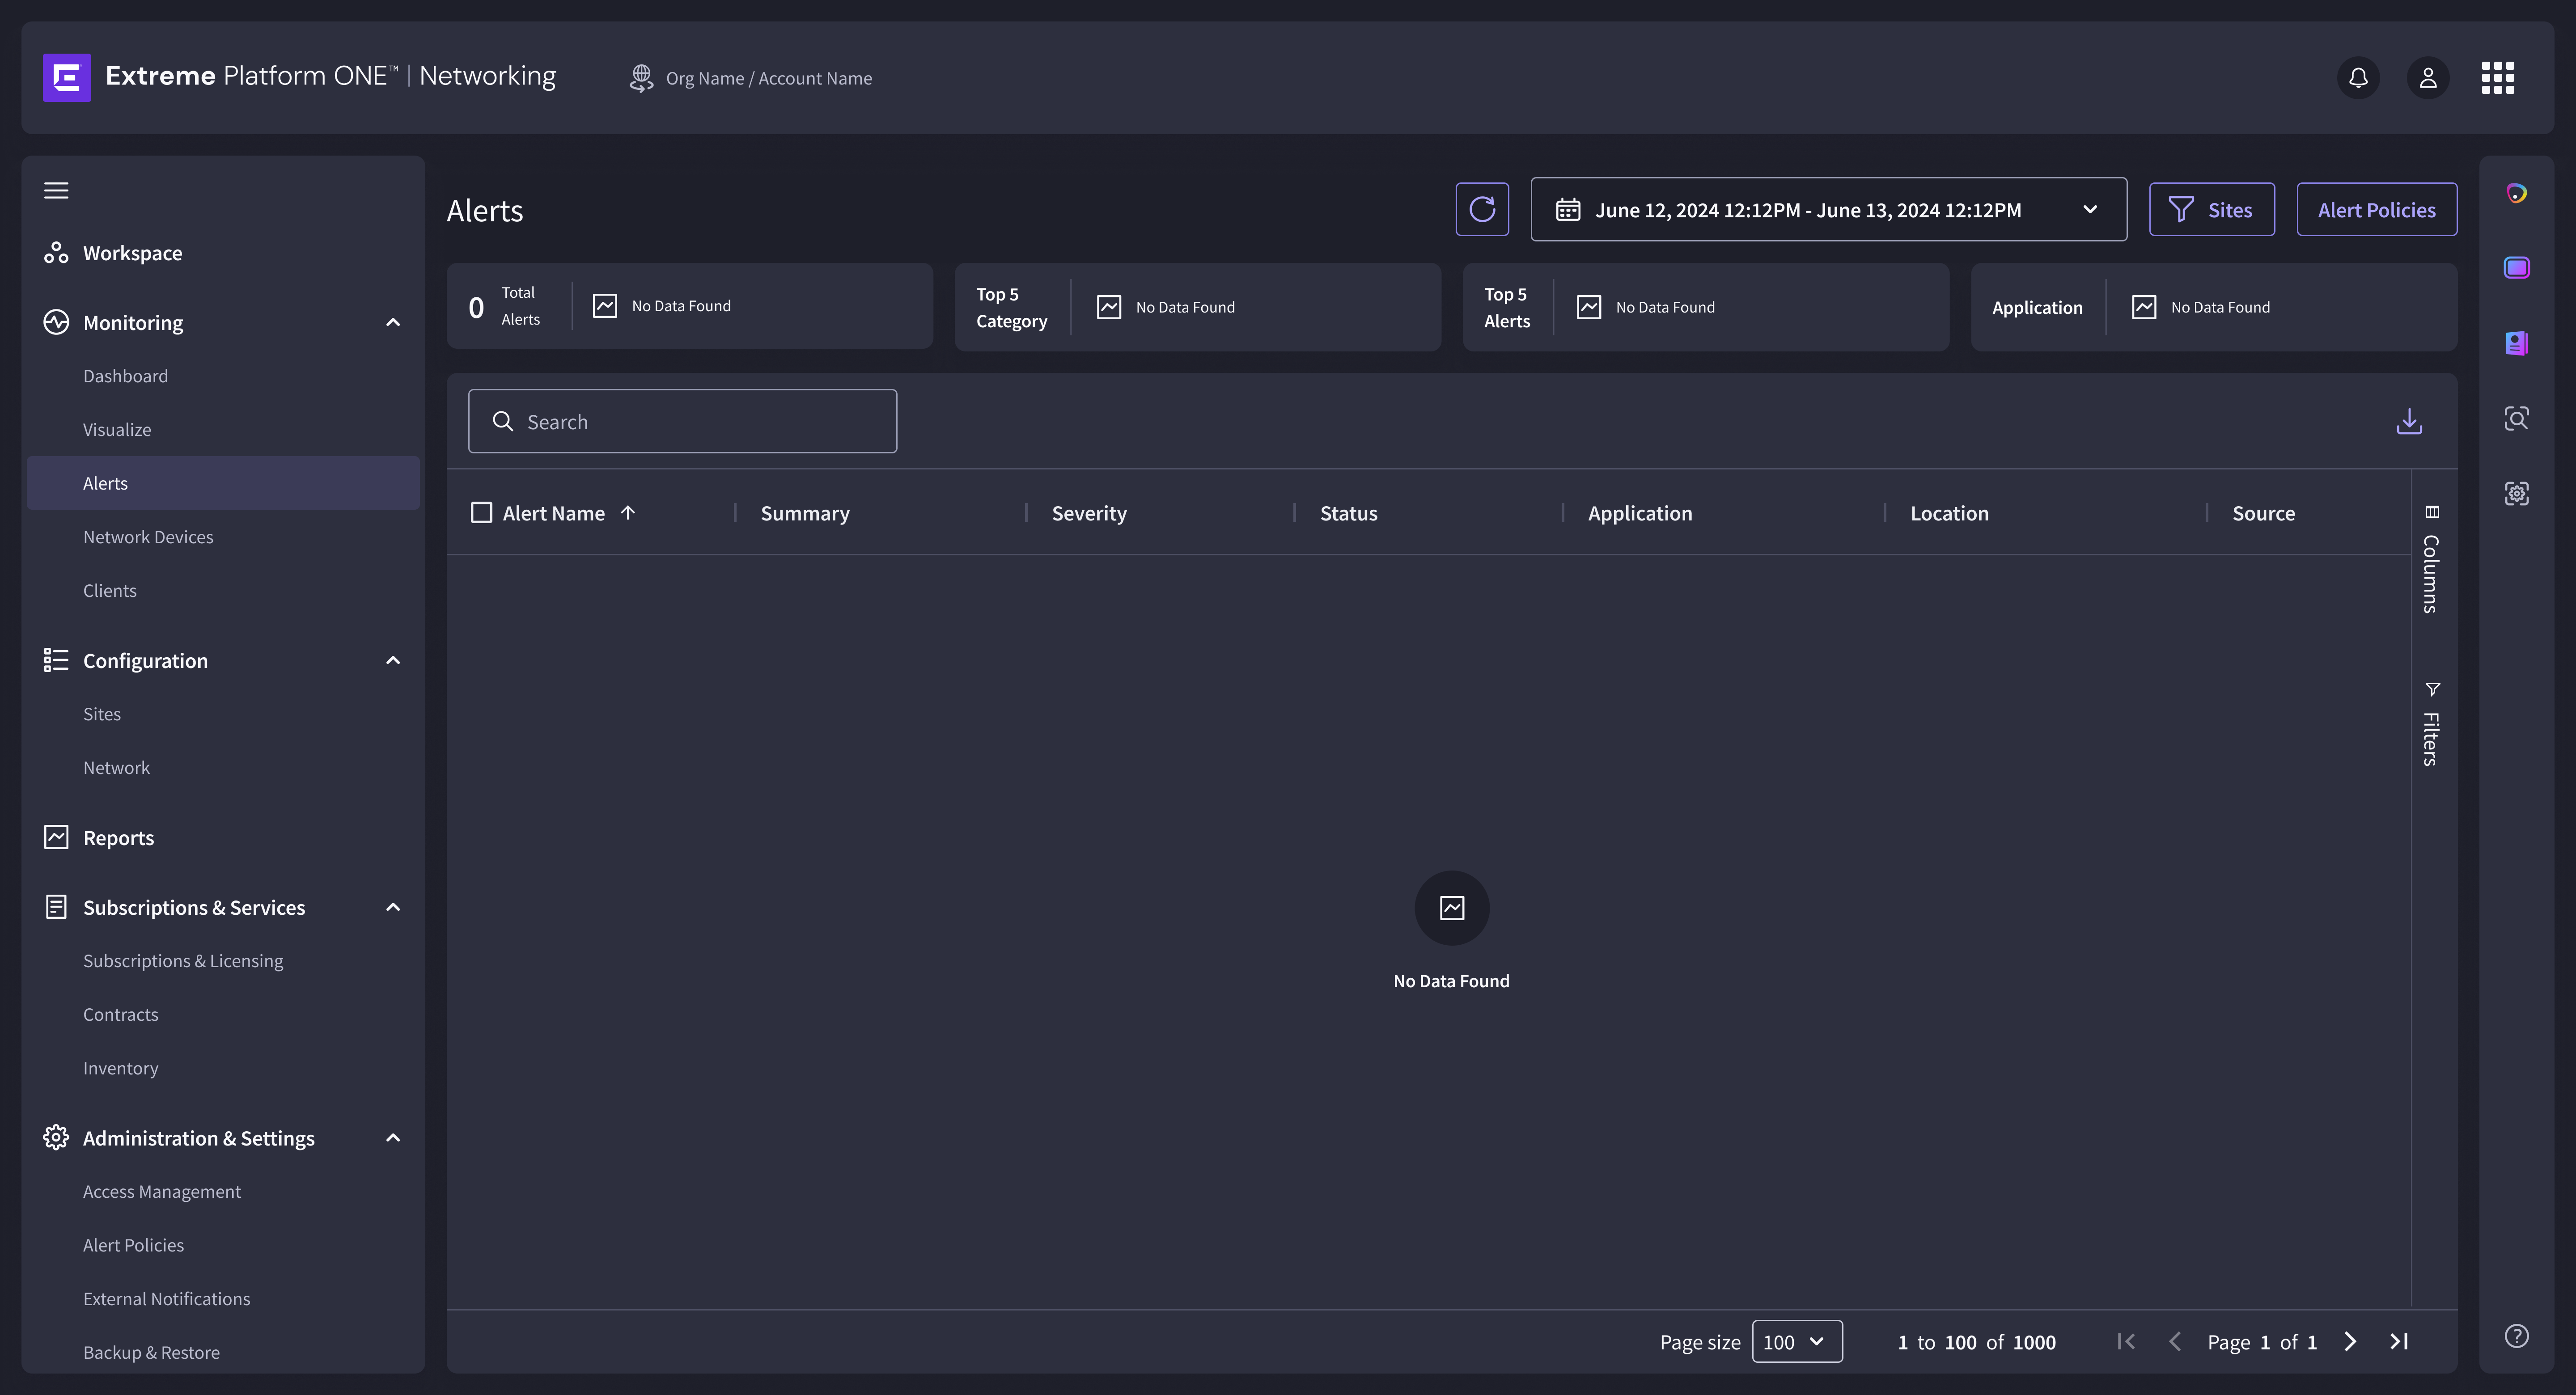2576x1395 pixels.
Task: Click the refresh alerts button
Action: coord(1482,209)
